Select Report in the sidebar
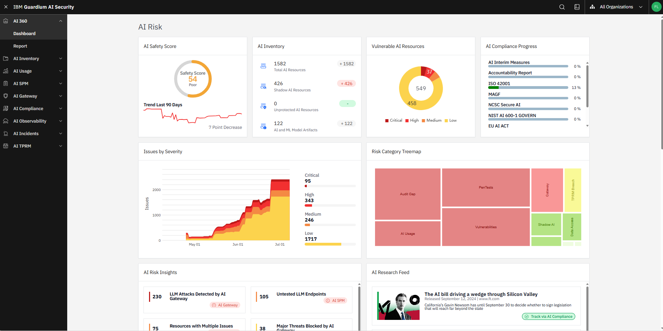The height and width of the screenshot is (331, 663). click(33, 46)
